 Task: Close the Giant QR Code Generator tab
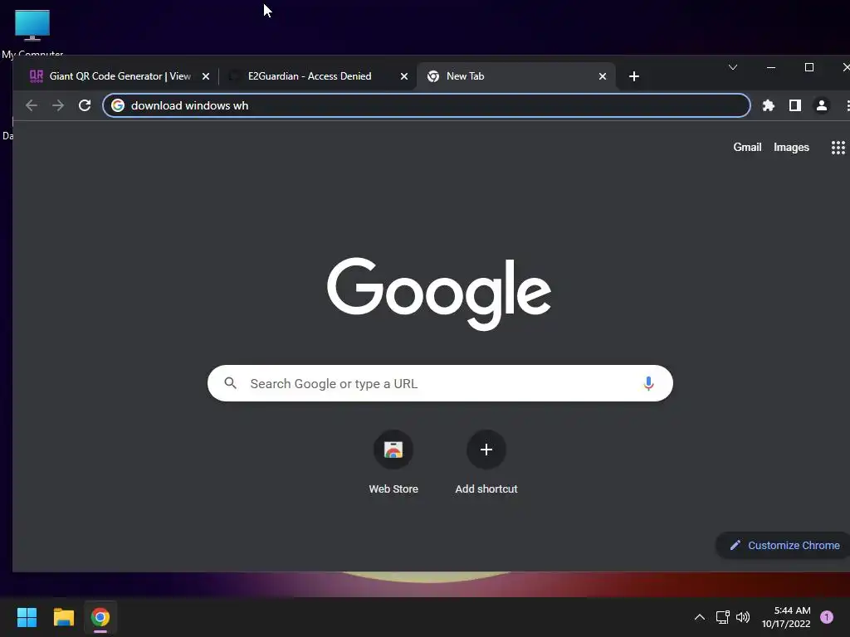[x=206, y=76]
